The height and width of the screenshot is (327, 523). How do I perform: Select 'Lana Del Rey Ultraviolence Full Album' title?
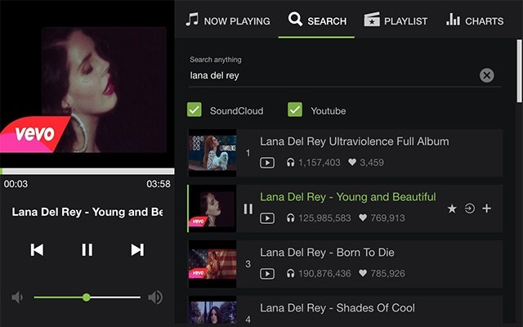pos(354,141)
